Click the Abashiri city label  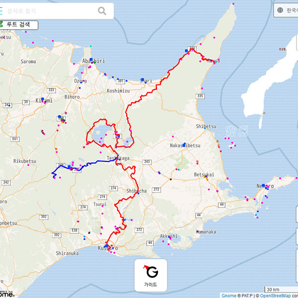click(x=93, y=61)
